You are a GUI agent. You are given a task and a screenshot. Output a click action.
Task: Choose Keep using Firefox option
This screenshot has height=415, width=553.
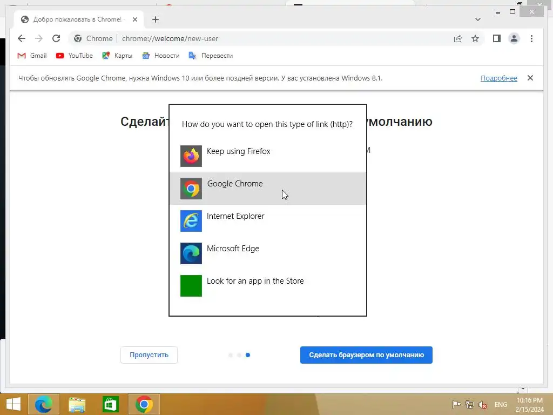(268, 156)
